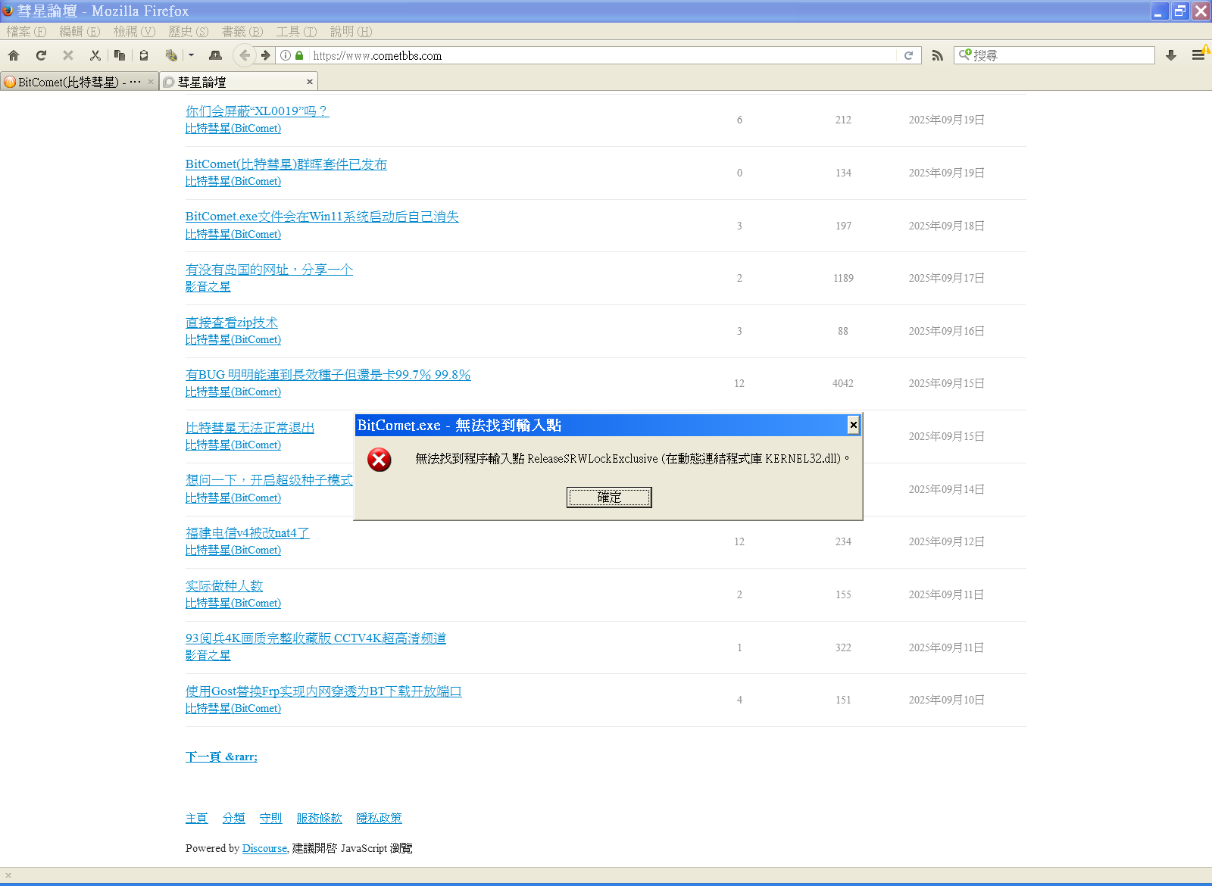This screenshot has height=886, width=1212.
Task: Open the Downloads arrow icon
Action: (1170, 55)
